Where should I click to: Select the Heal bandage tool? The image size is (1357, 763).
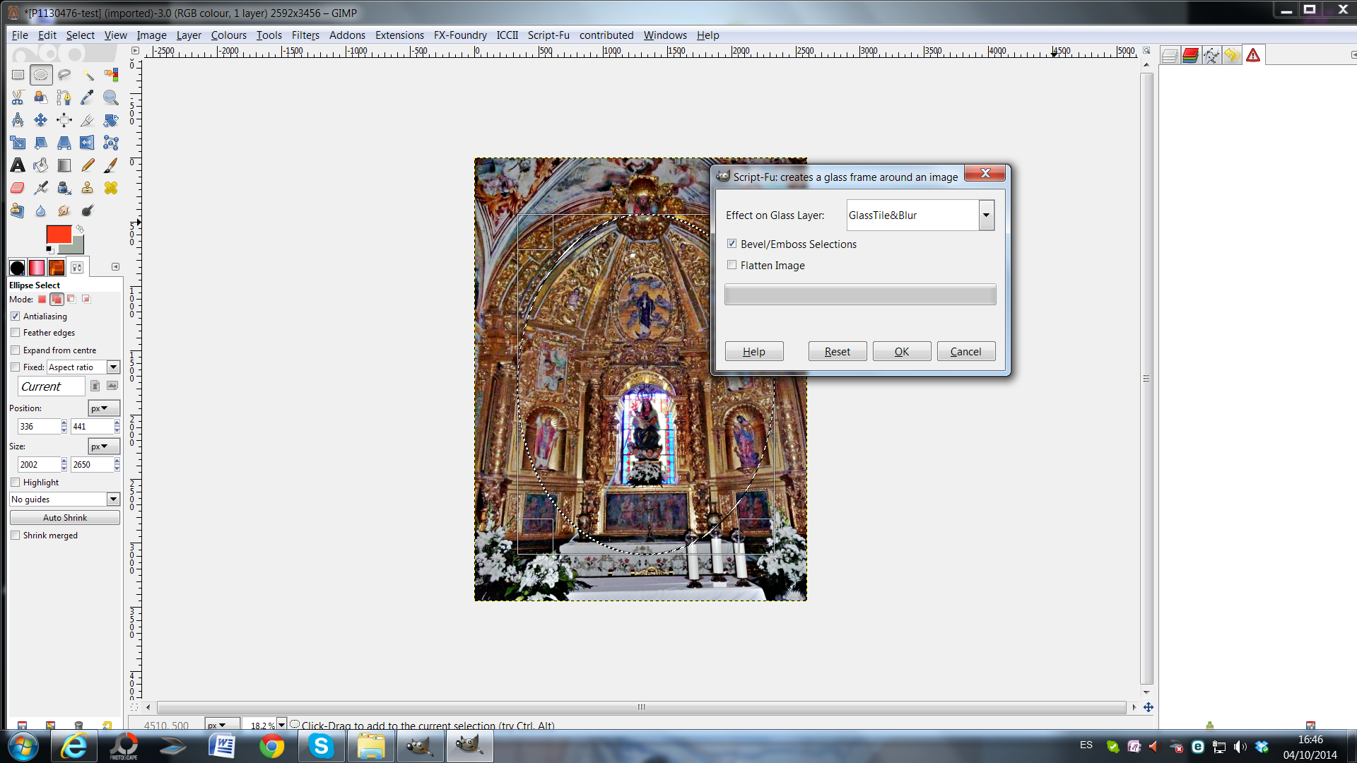111,188
